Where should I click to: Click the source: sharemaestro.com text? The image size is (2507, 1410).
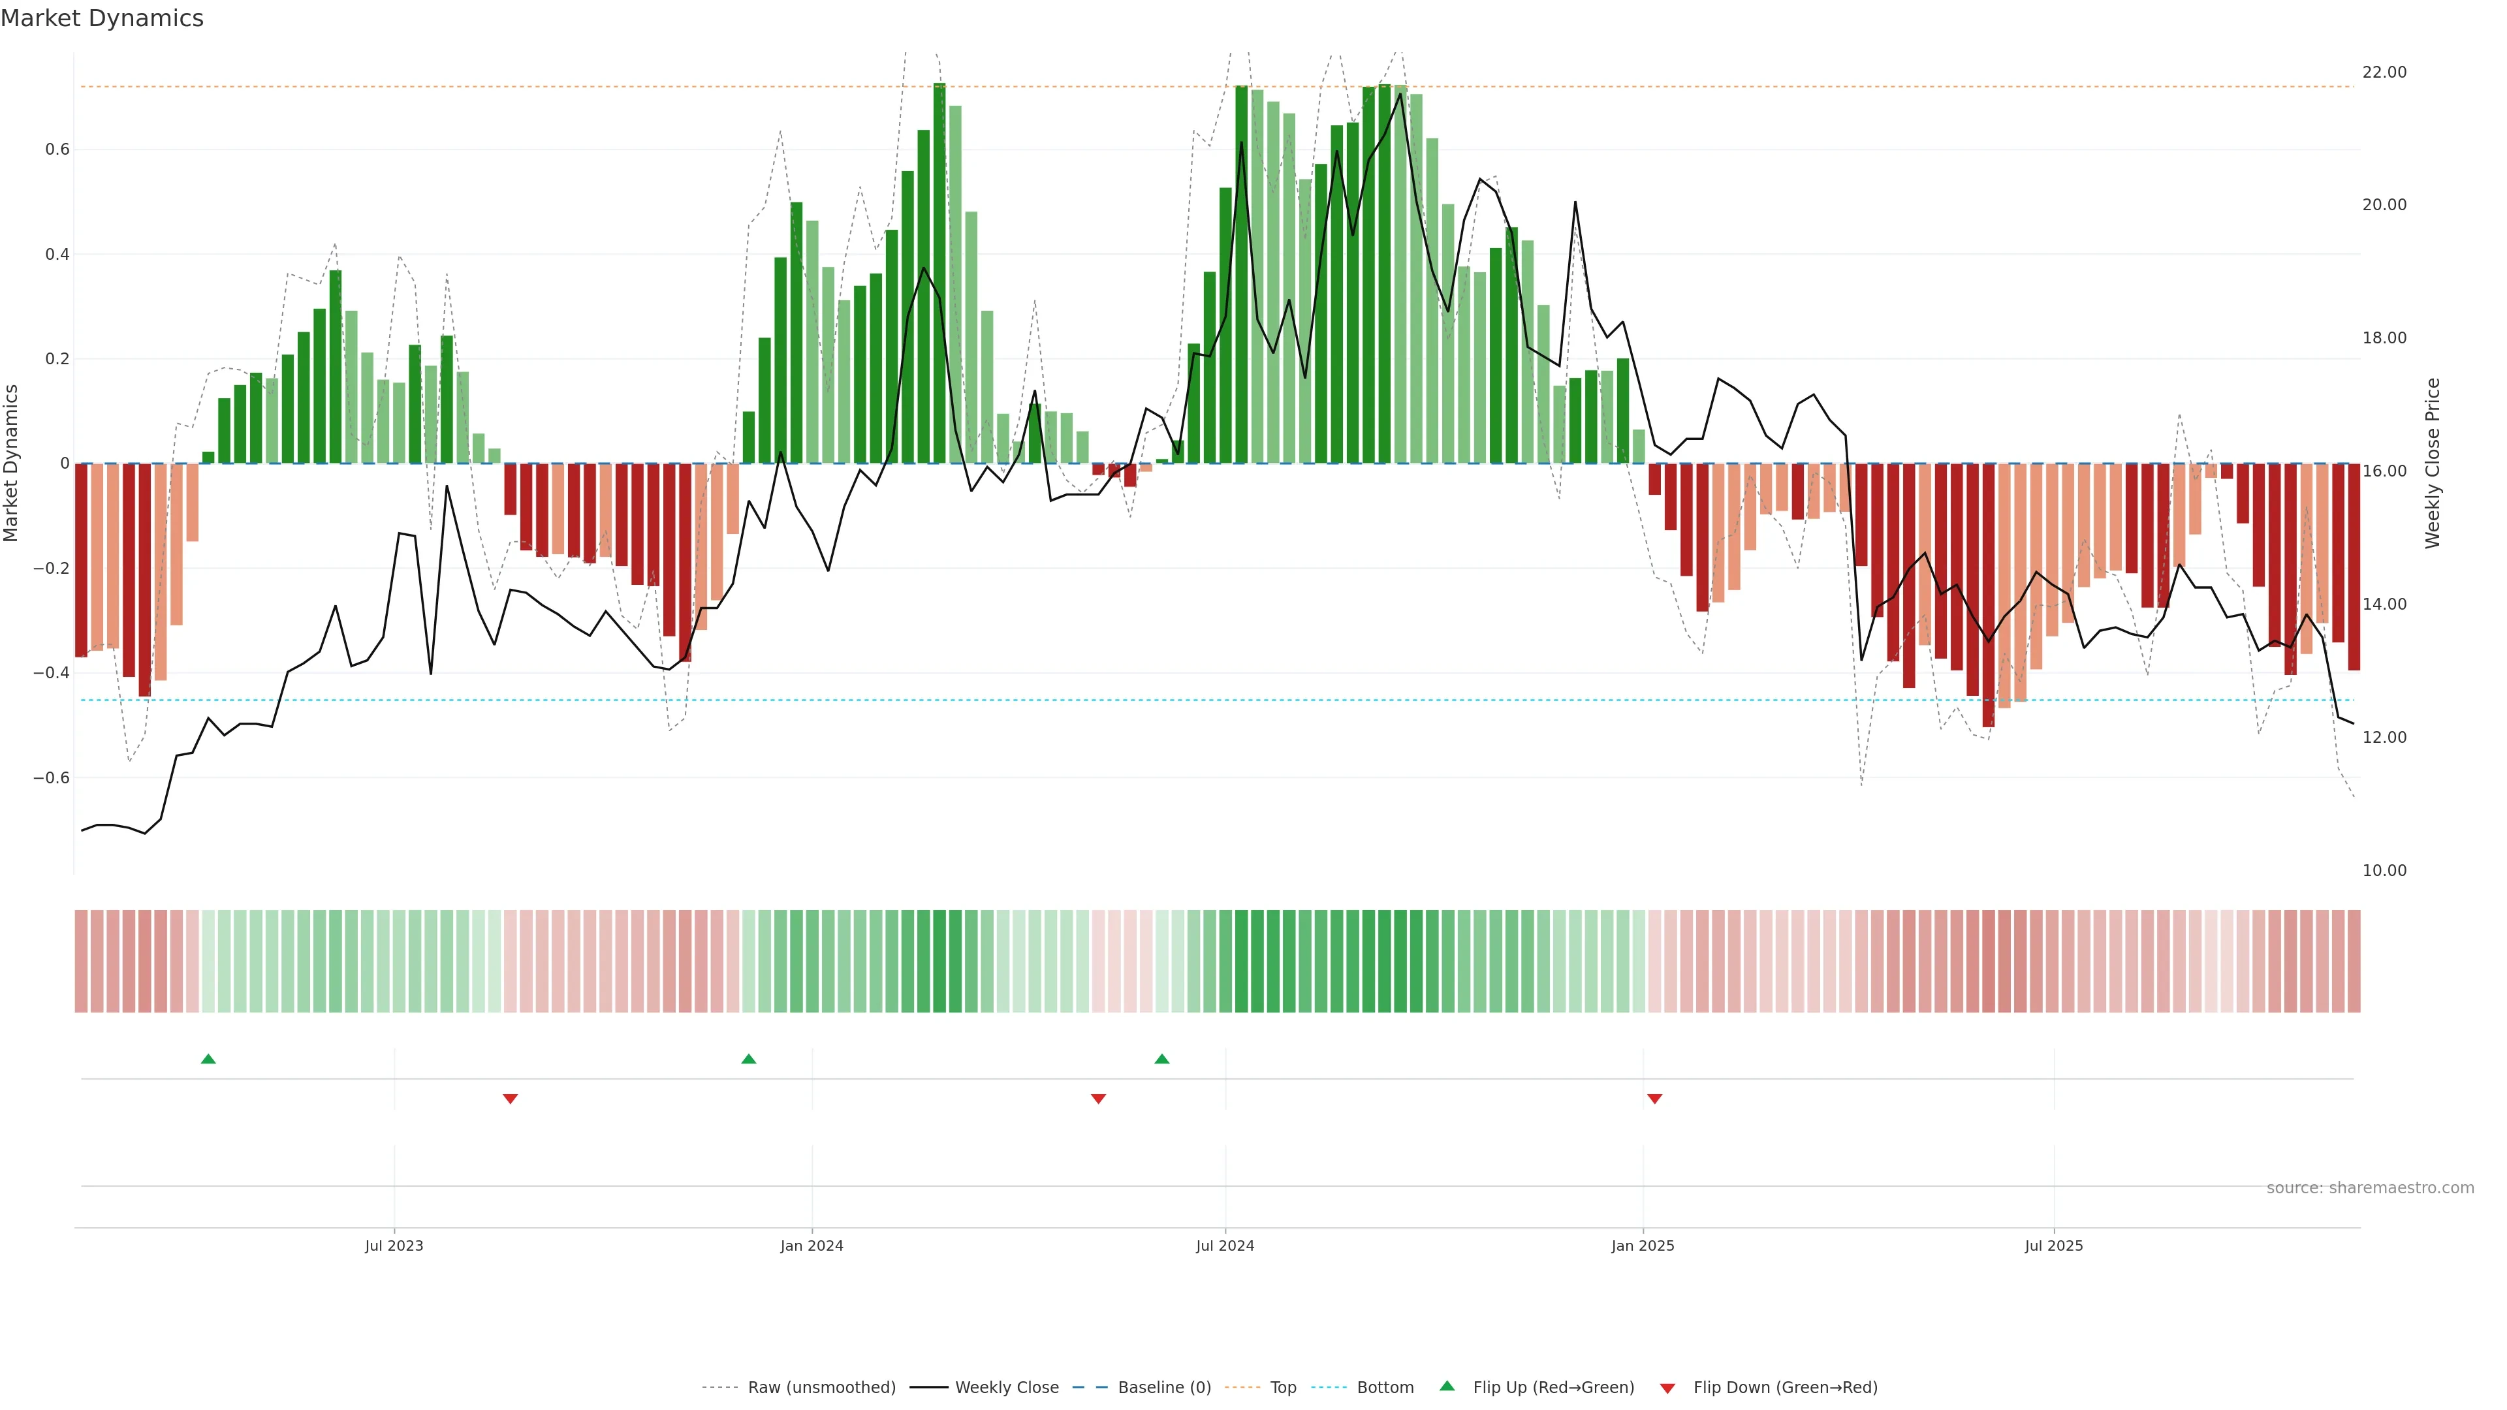click(2370, 1188)
